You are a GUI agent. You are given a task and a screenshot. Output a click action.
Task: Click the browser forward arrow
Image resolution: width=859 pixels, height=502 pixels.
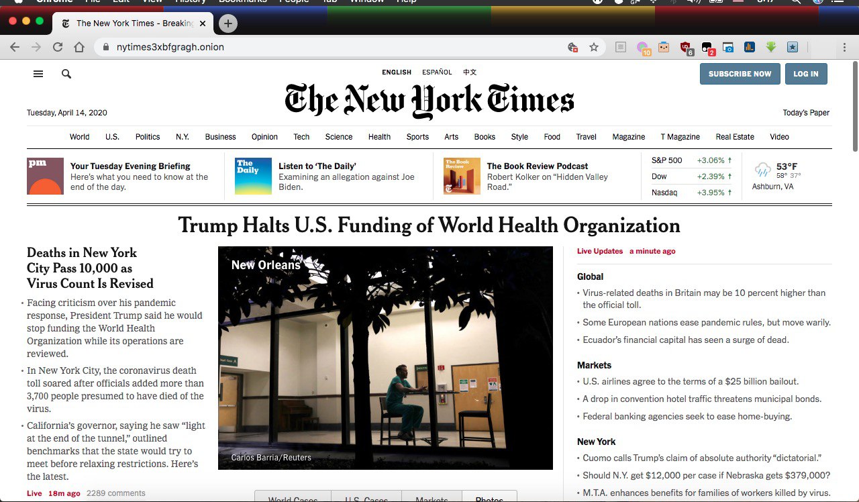tap(36, 47)
